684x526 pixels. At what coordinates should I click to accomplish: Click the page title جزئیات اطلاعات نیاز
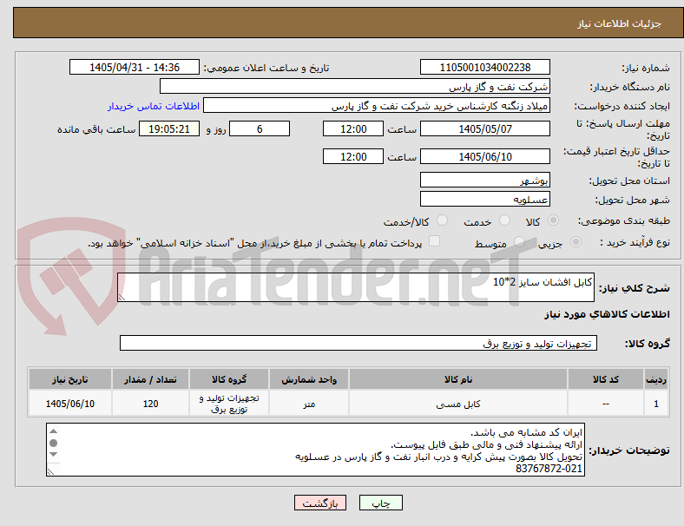620,23
